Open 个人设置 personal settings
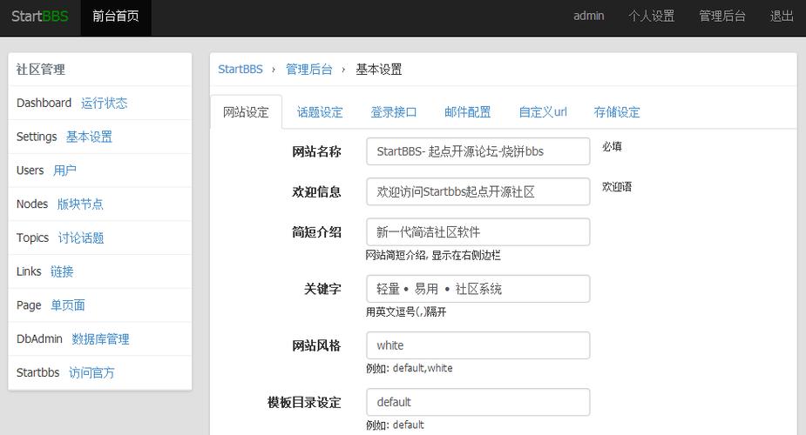The image size is (806, 435). (x=651, y=17)
